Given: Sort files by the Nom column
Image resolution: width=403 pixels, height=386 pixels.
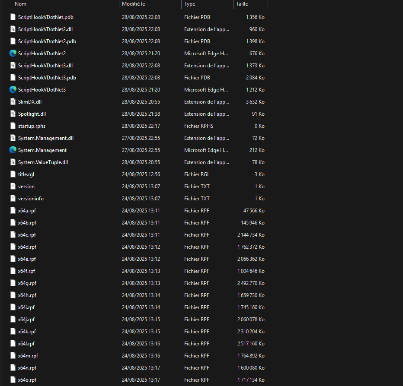Looking at the screenshot, I should click(21, 4).
